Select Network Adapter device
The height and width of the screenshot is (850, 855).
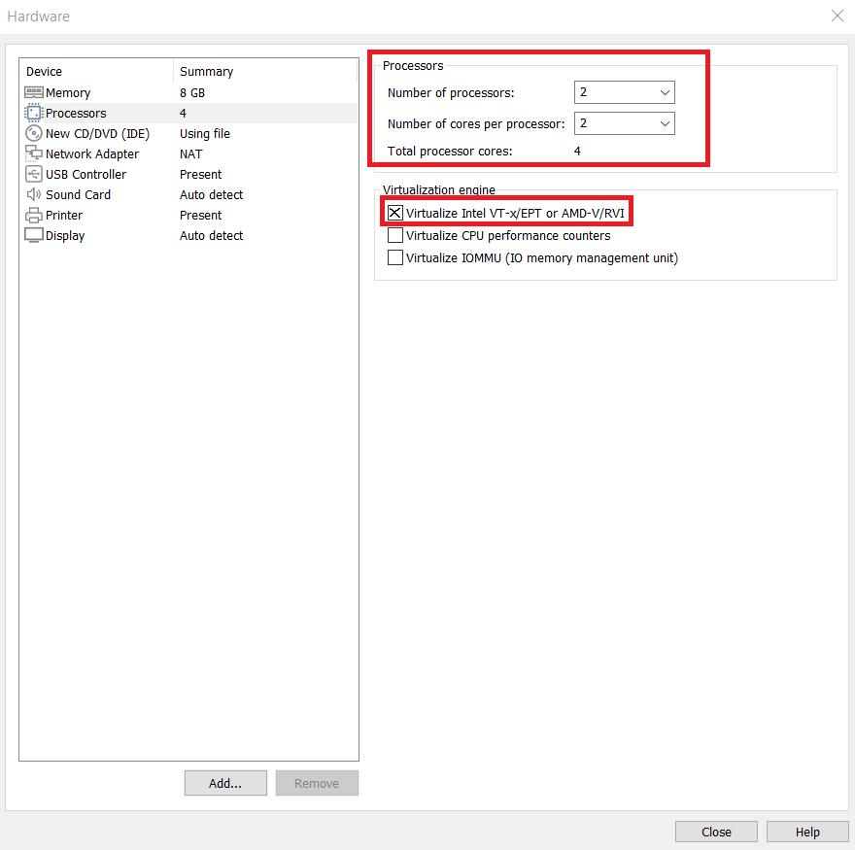click(x=92, y=153)
